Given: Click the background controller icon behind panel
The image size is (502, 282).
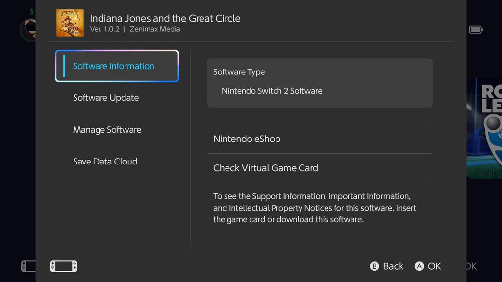Looking at the screenshot, I should pos(28,266).
